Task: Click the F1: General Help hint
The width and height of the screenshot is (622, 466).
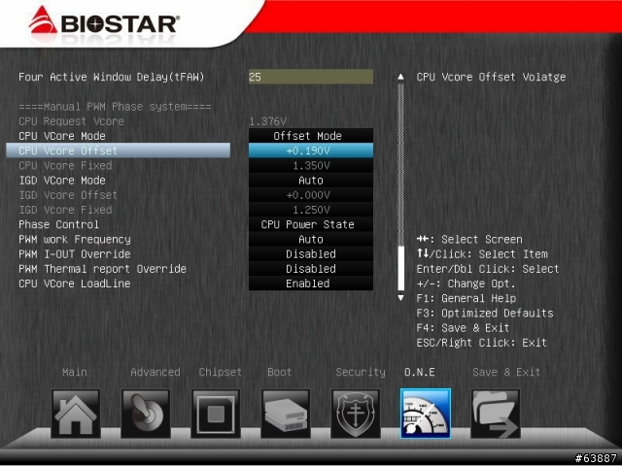Action: tap(466, 298)
